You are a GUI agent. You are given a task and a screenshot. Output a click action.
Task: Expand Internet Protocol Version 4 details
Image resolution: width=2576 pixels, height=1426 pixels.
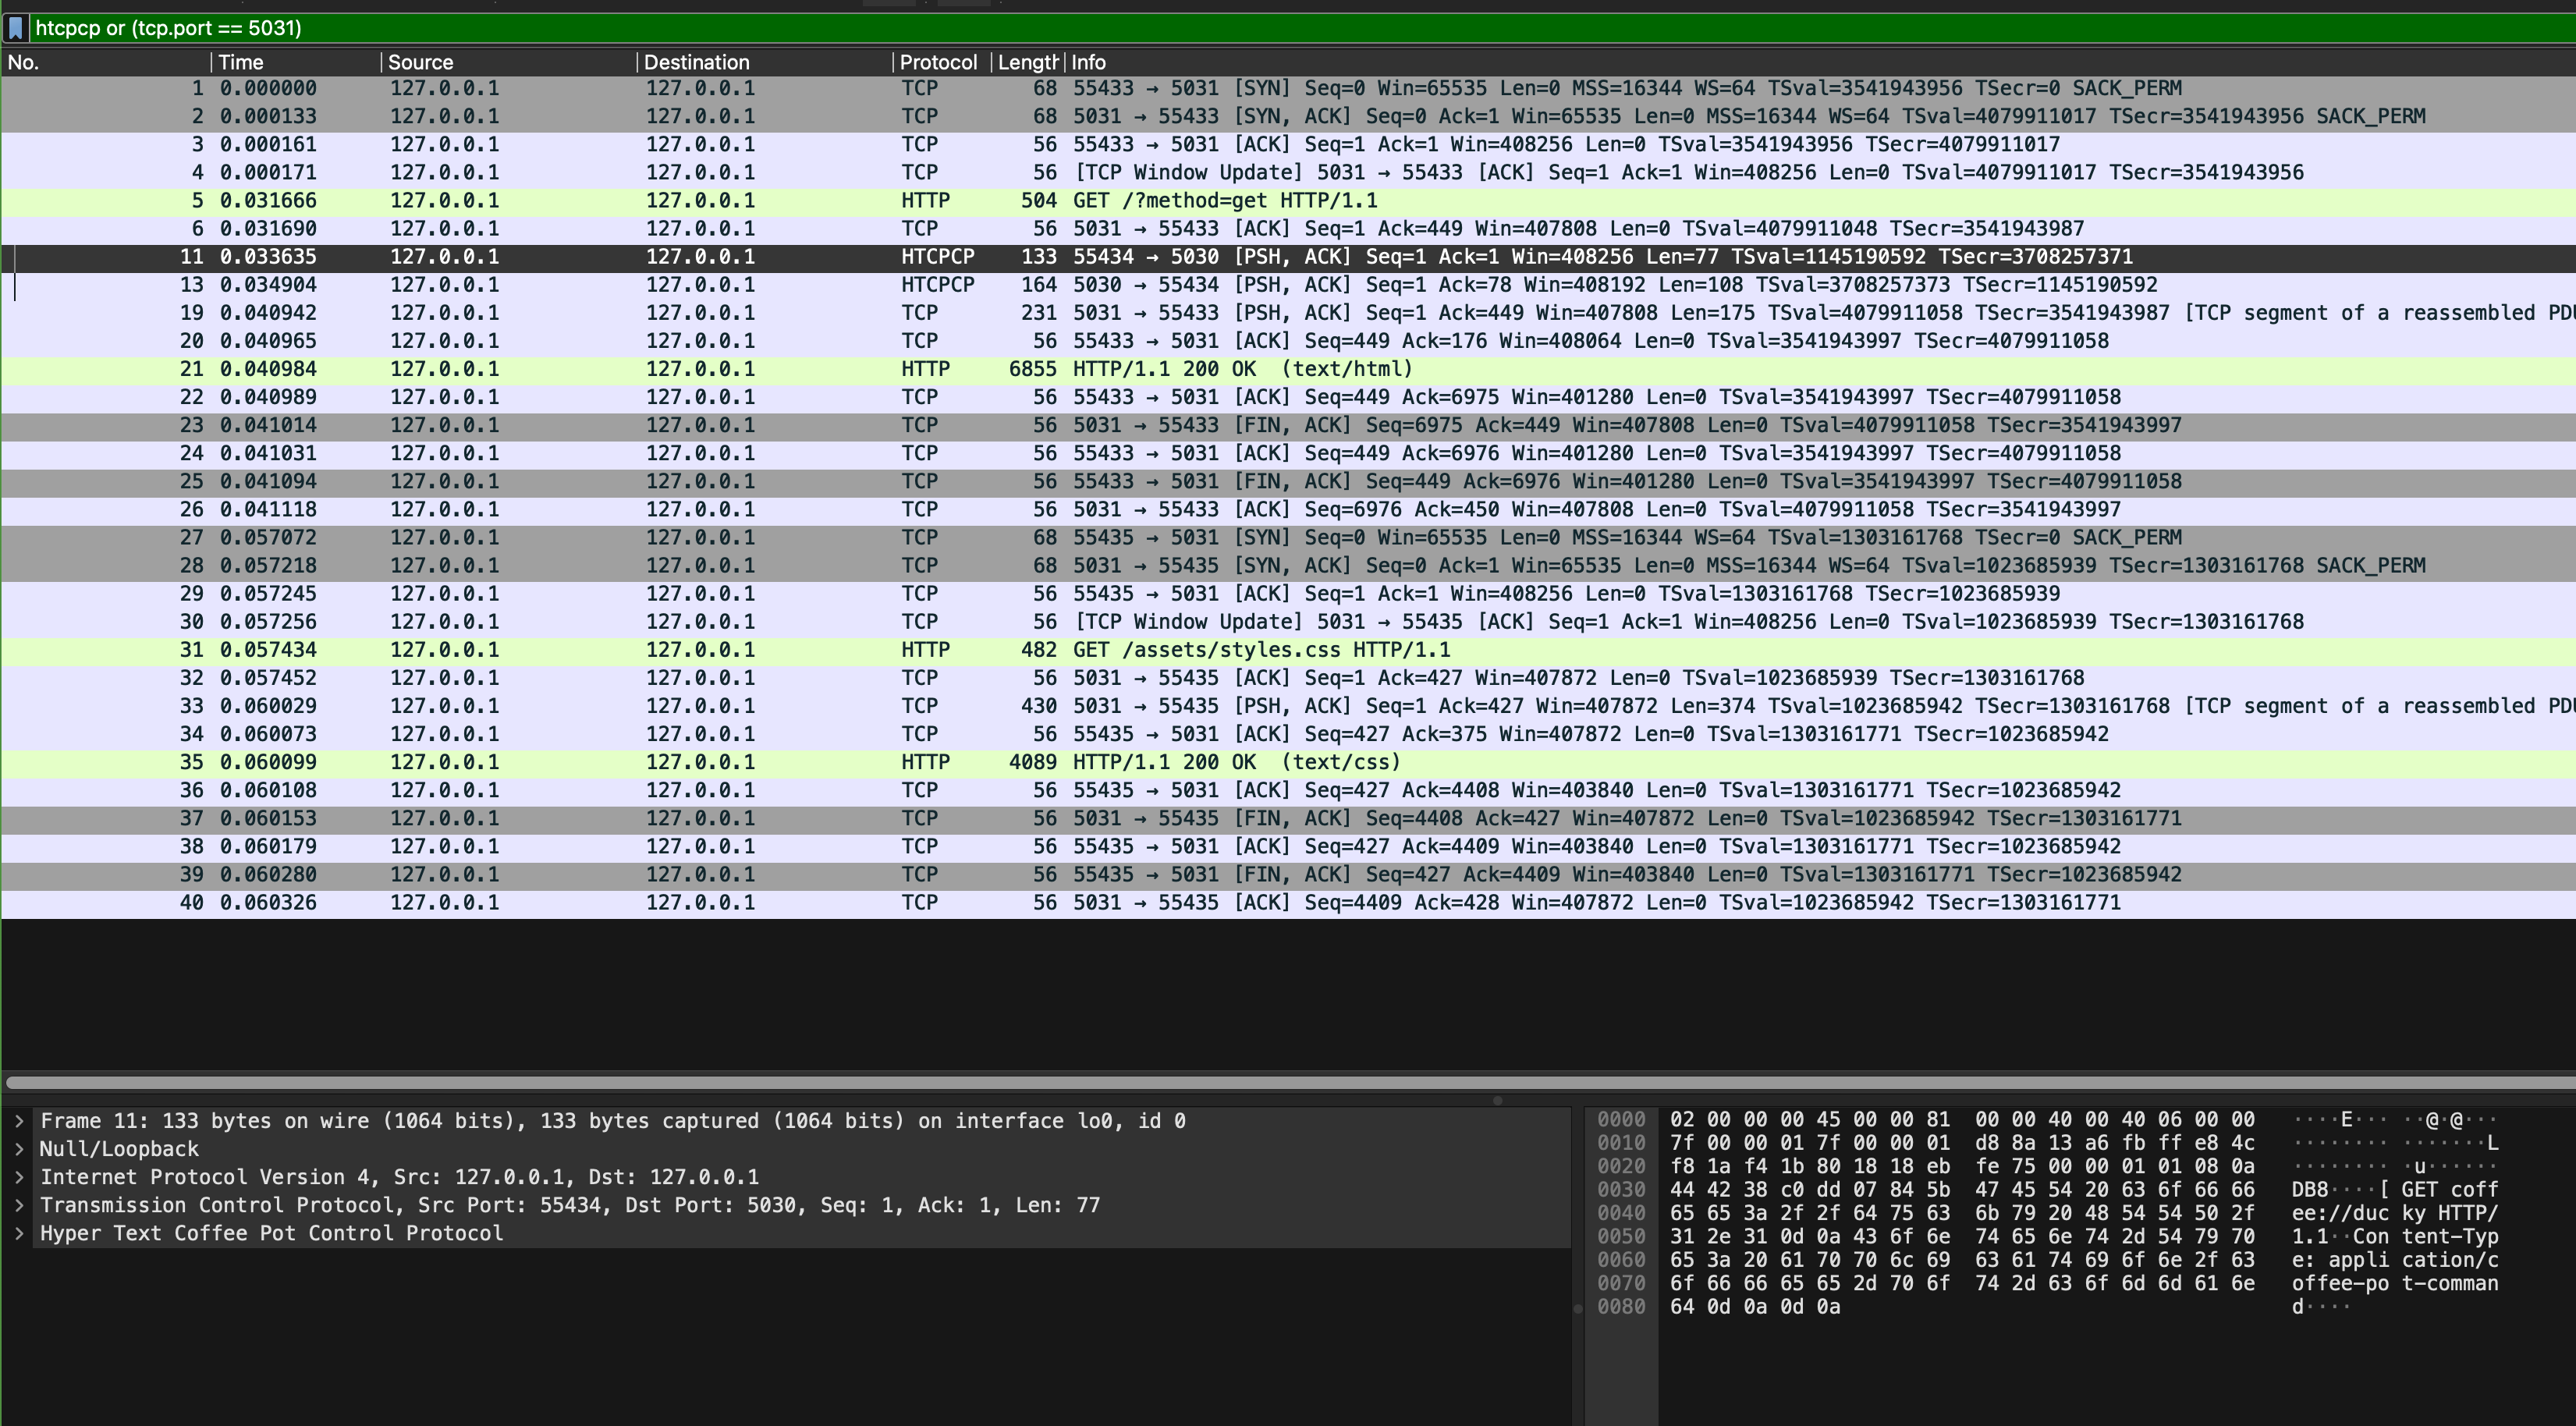pos(19,1177)
